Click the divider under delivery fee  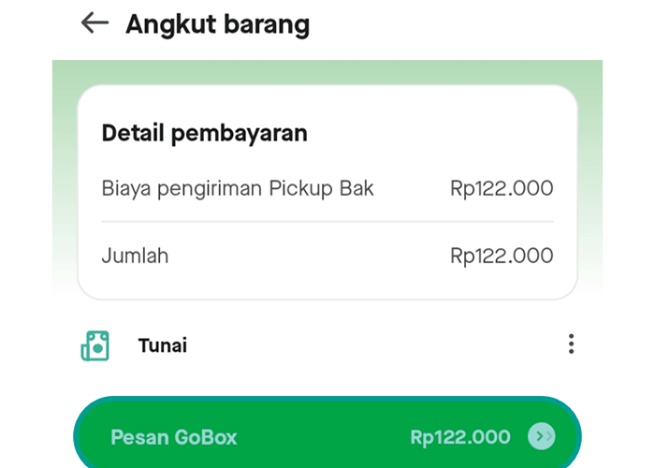(327, 222)
